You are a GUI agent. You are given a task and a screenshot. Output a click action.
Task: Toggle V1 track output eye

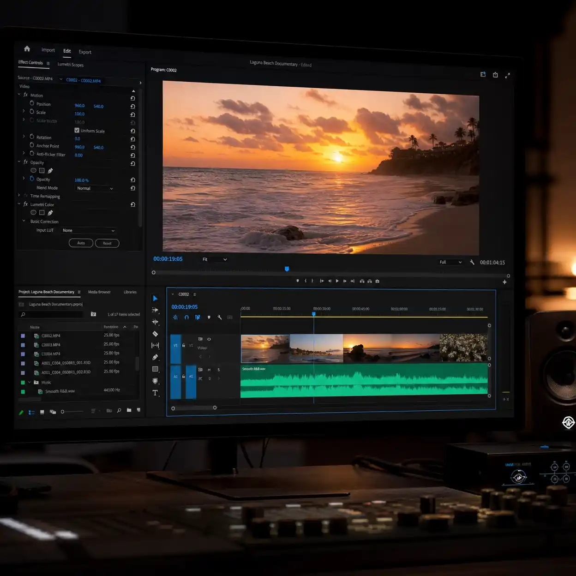pos(209,339)
